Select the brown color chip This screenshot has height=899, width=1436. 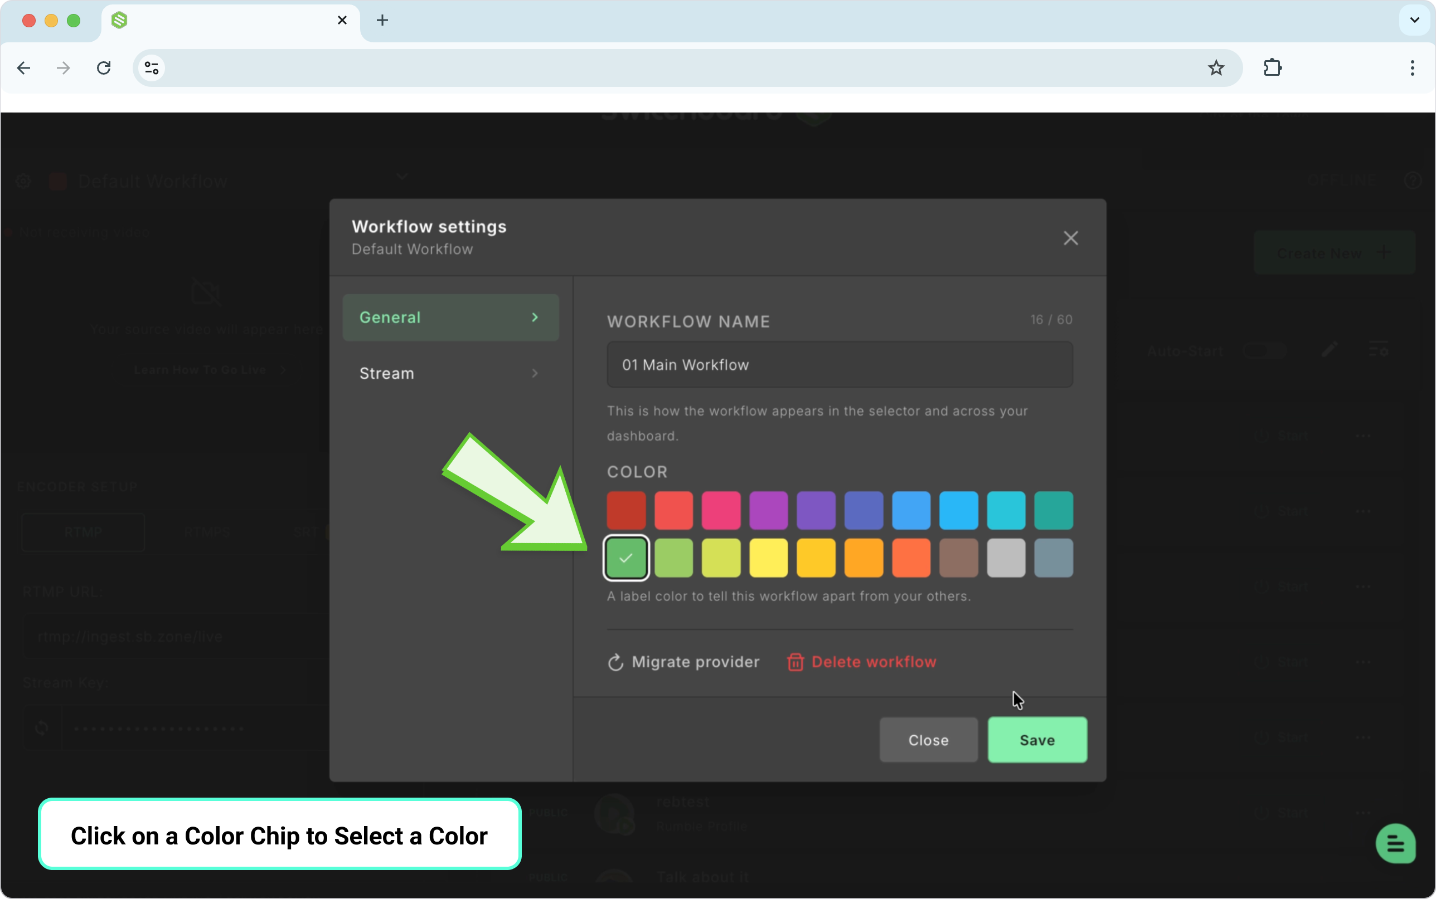pyautogui.click(x=958, y=558)
